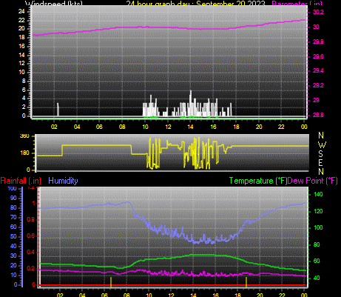Select the isolated wind spike near 02 hours
The image size is (341, 297).
tap(58, 110)
